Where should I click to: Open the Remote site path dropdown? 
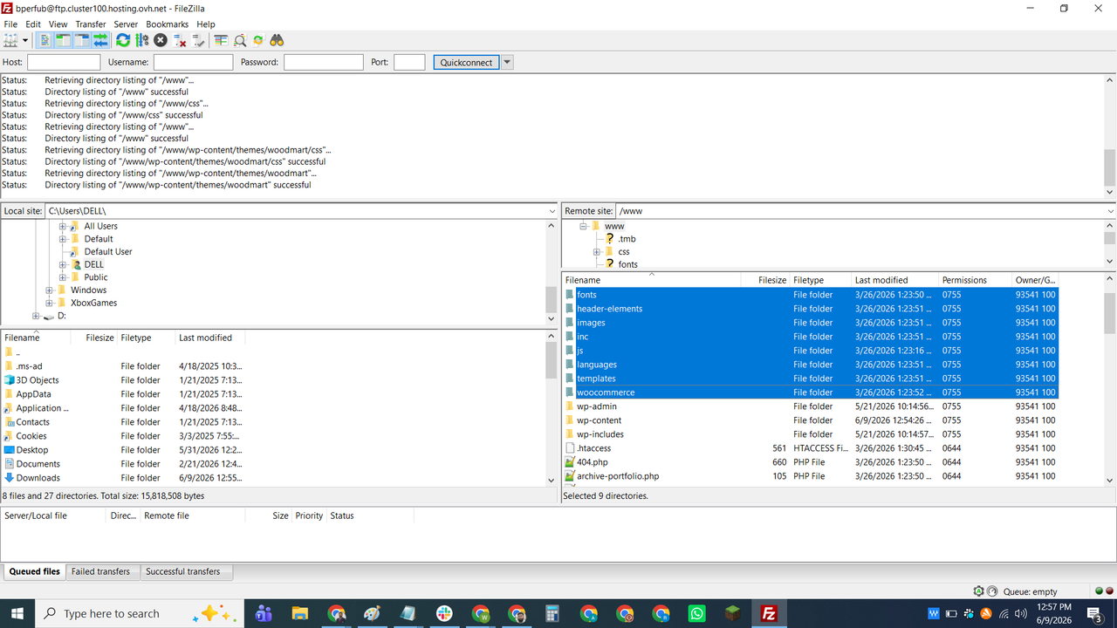coord(1110,211)
